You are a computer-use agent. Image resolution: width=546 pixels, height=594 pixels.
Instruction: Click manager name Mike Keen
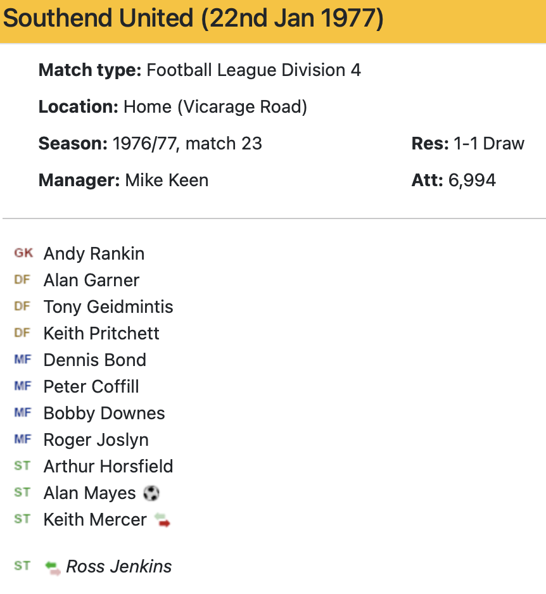click(167, 180)
